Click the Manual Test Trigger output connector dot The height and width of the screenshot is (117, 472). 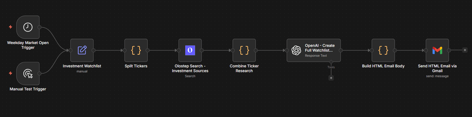click(x=40, y=73)
